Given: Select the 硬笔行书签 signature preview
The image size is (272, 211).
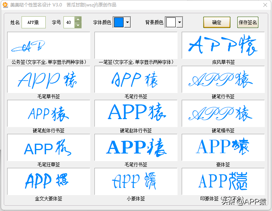Looking at the screenshot, I should [223, 79].
